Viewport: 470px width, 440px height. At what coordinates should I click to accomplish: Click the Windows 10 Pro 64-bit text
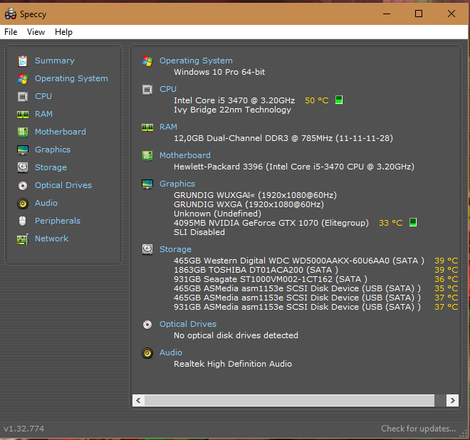pos(219,72)
